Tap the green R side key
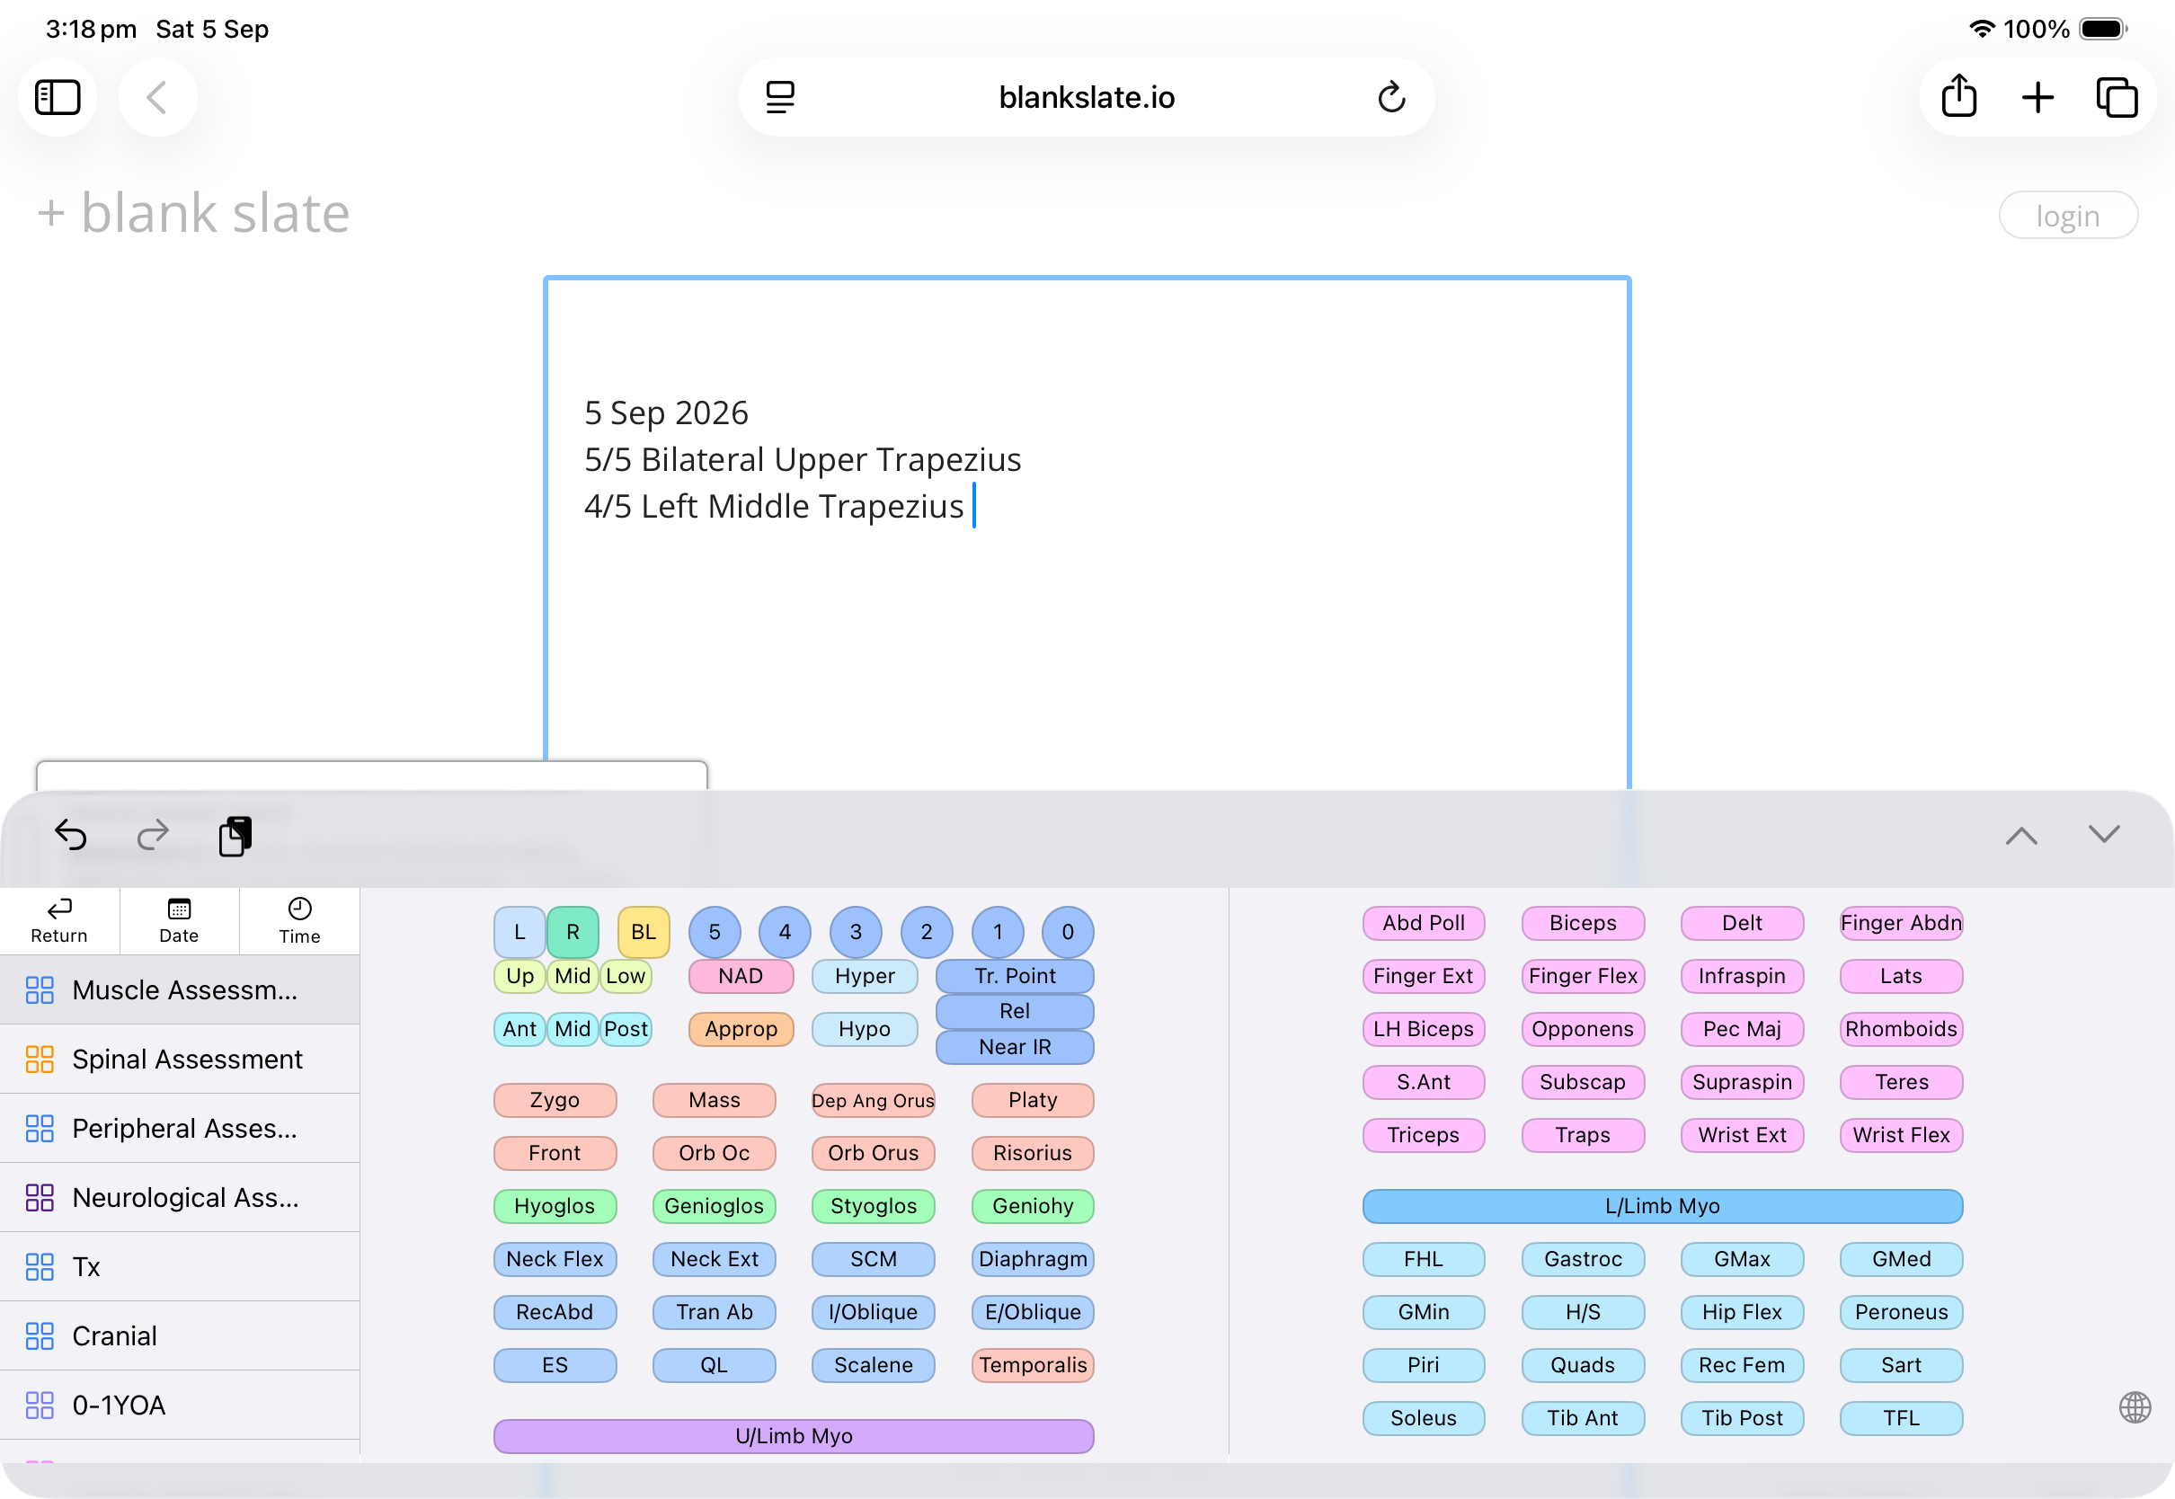This screenshot has width=2175, height=1499. click(573, 932)
